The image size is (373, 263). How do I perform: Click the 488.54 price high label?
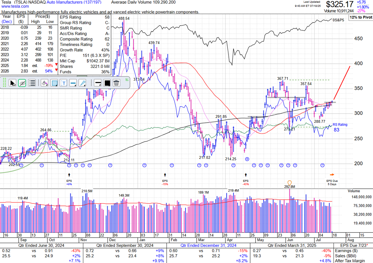pyautogui.click(x=124, y=19)
